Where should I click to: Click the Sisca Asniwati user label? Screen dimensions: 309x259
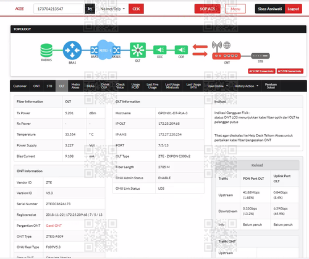[270, 9]
